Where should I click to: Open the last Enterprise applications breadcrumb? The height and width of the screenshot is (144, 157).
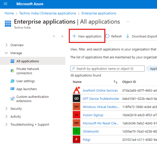coord(99,13)
